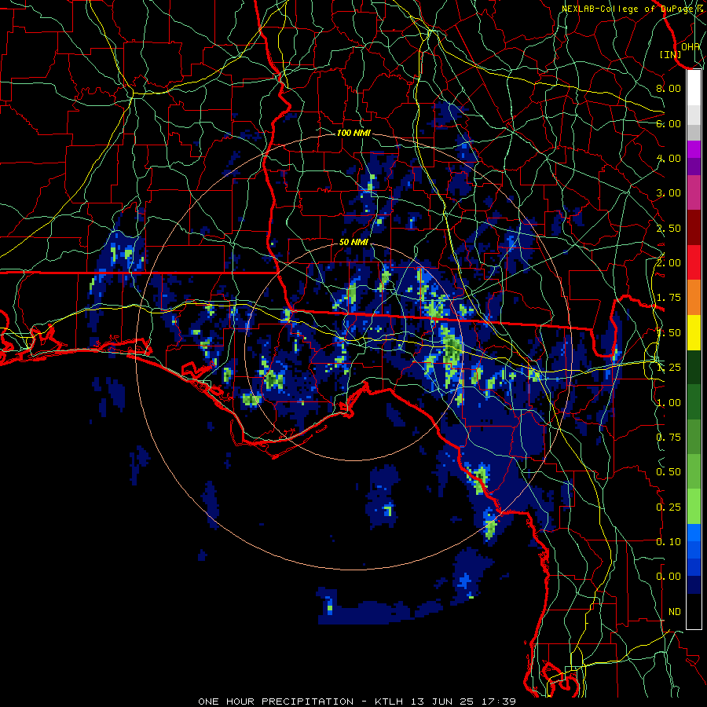Screen dimensions: 707x707
Task: Click the OHR product label
Action: (x=691, y=46)
